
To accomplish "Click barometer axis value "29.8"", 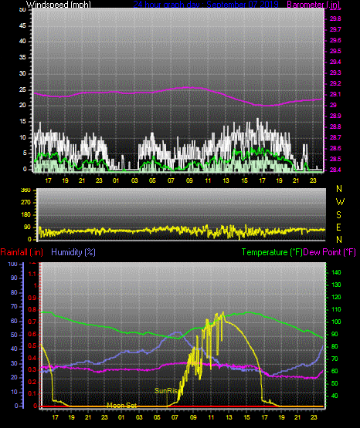I will click(x=335, y=19).
